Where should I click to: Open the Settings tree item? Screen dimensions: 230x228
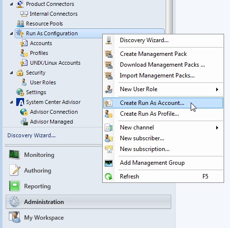click(36, 92)
